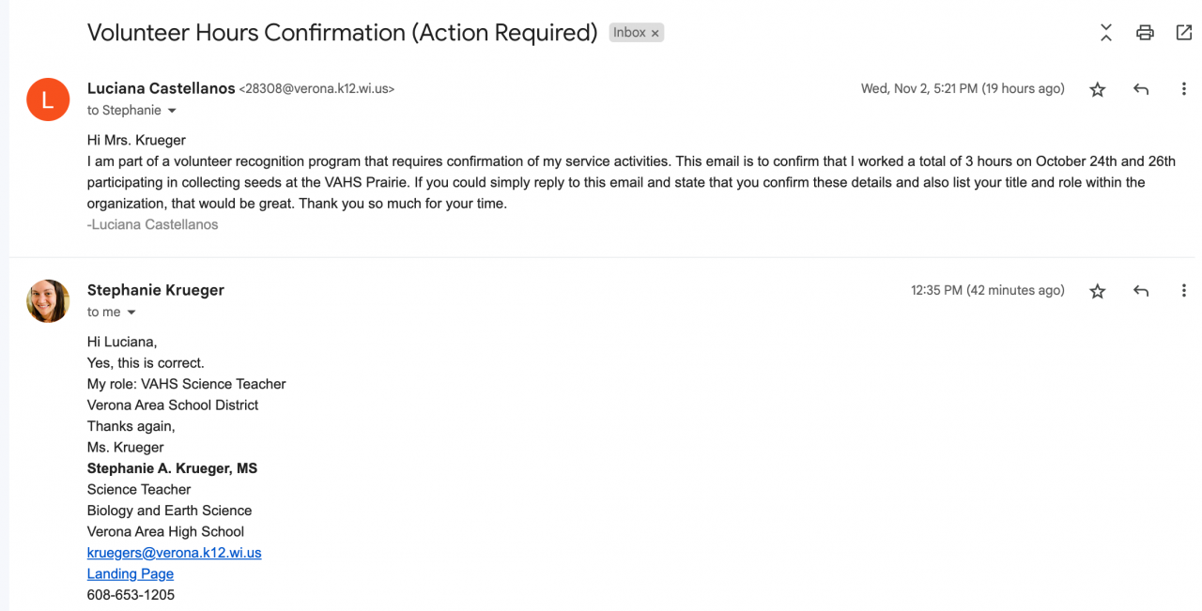Click the sender name Luciana Castellanos
Screen dimensions: 1202x611
[161, 88]
